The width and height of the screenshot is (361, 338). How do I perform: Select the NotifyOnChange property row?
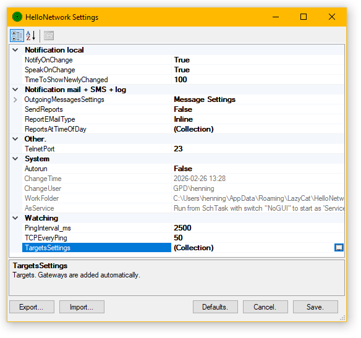click(x=183, y=60)
